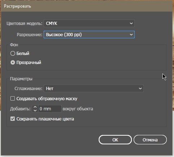The height and width of the screenshot is (157, 174).
Task: Open the Сглаживание dropdown showing Нет
Action: [94, 89]
